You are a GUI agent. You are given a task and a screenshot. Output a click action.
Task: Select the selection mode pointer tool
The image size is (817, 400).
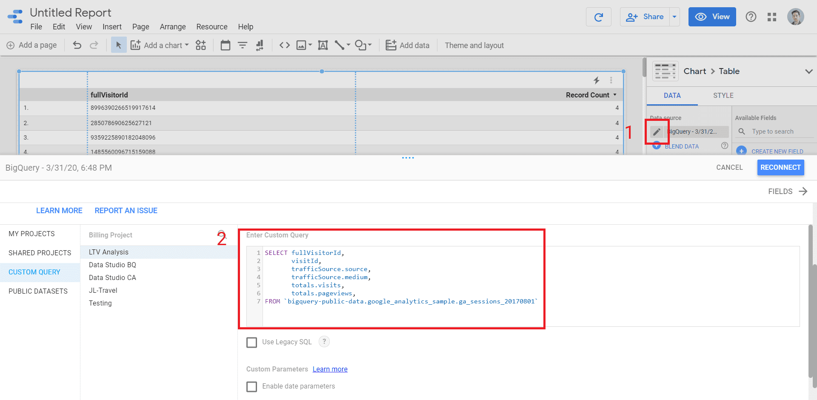click(x=119, y=45)
